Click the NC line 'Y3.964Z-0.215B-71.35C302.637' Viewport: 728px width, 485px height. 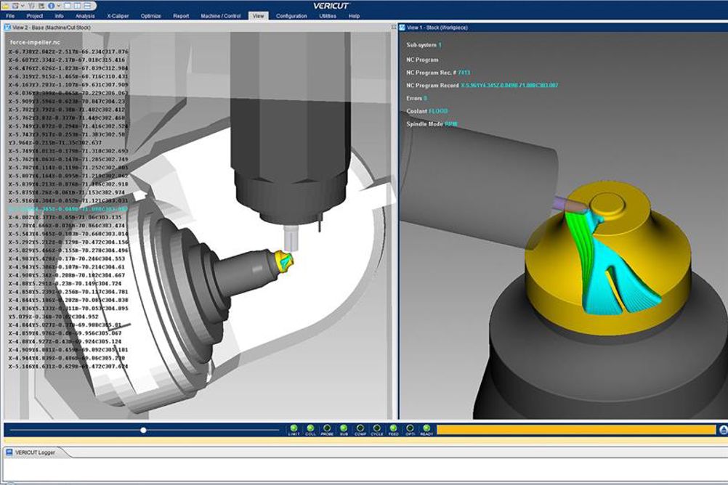(x=54, y=142)
